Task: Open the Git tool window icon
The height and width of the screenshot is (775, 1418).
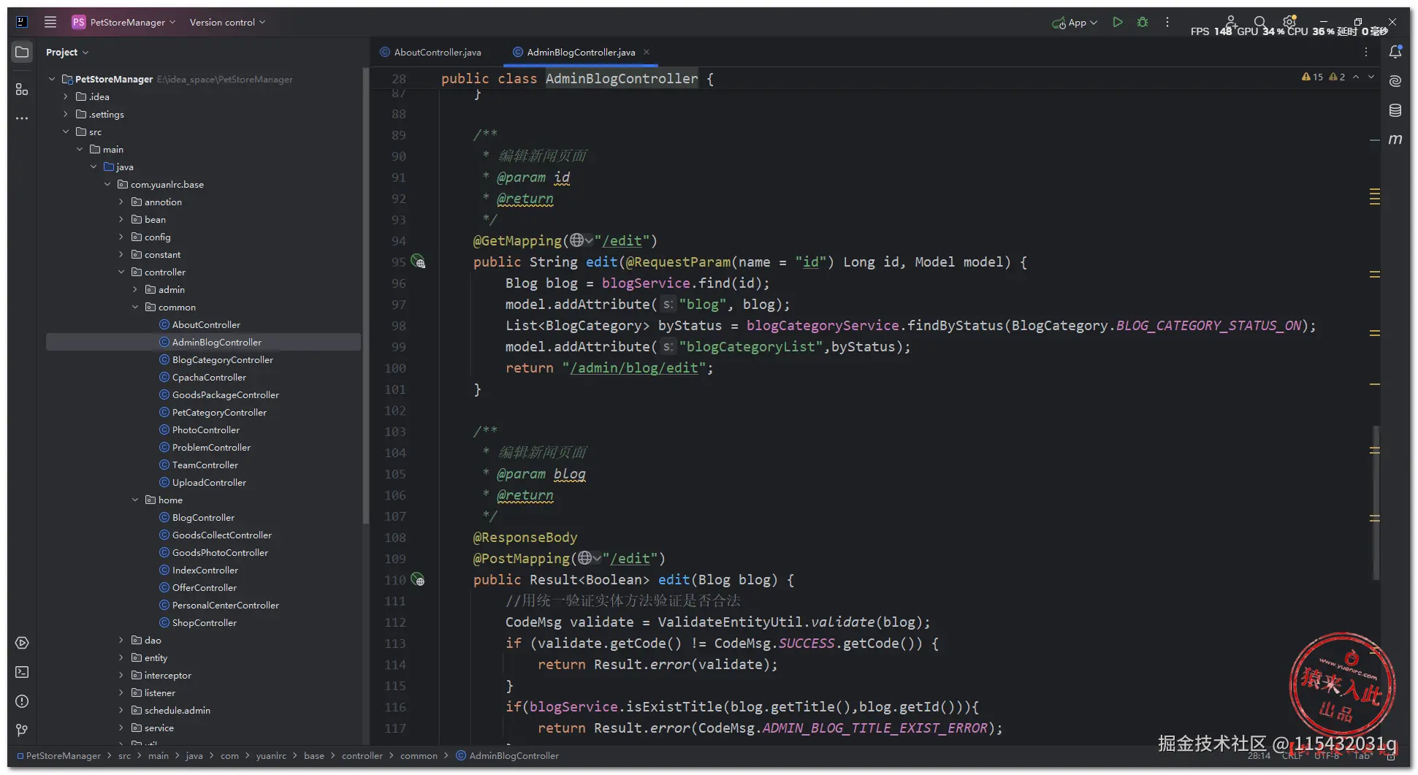Action: pyautogui.click(x=22, y=730)
